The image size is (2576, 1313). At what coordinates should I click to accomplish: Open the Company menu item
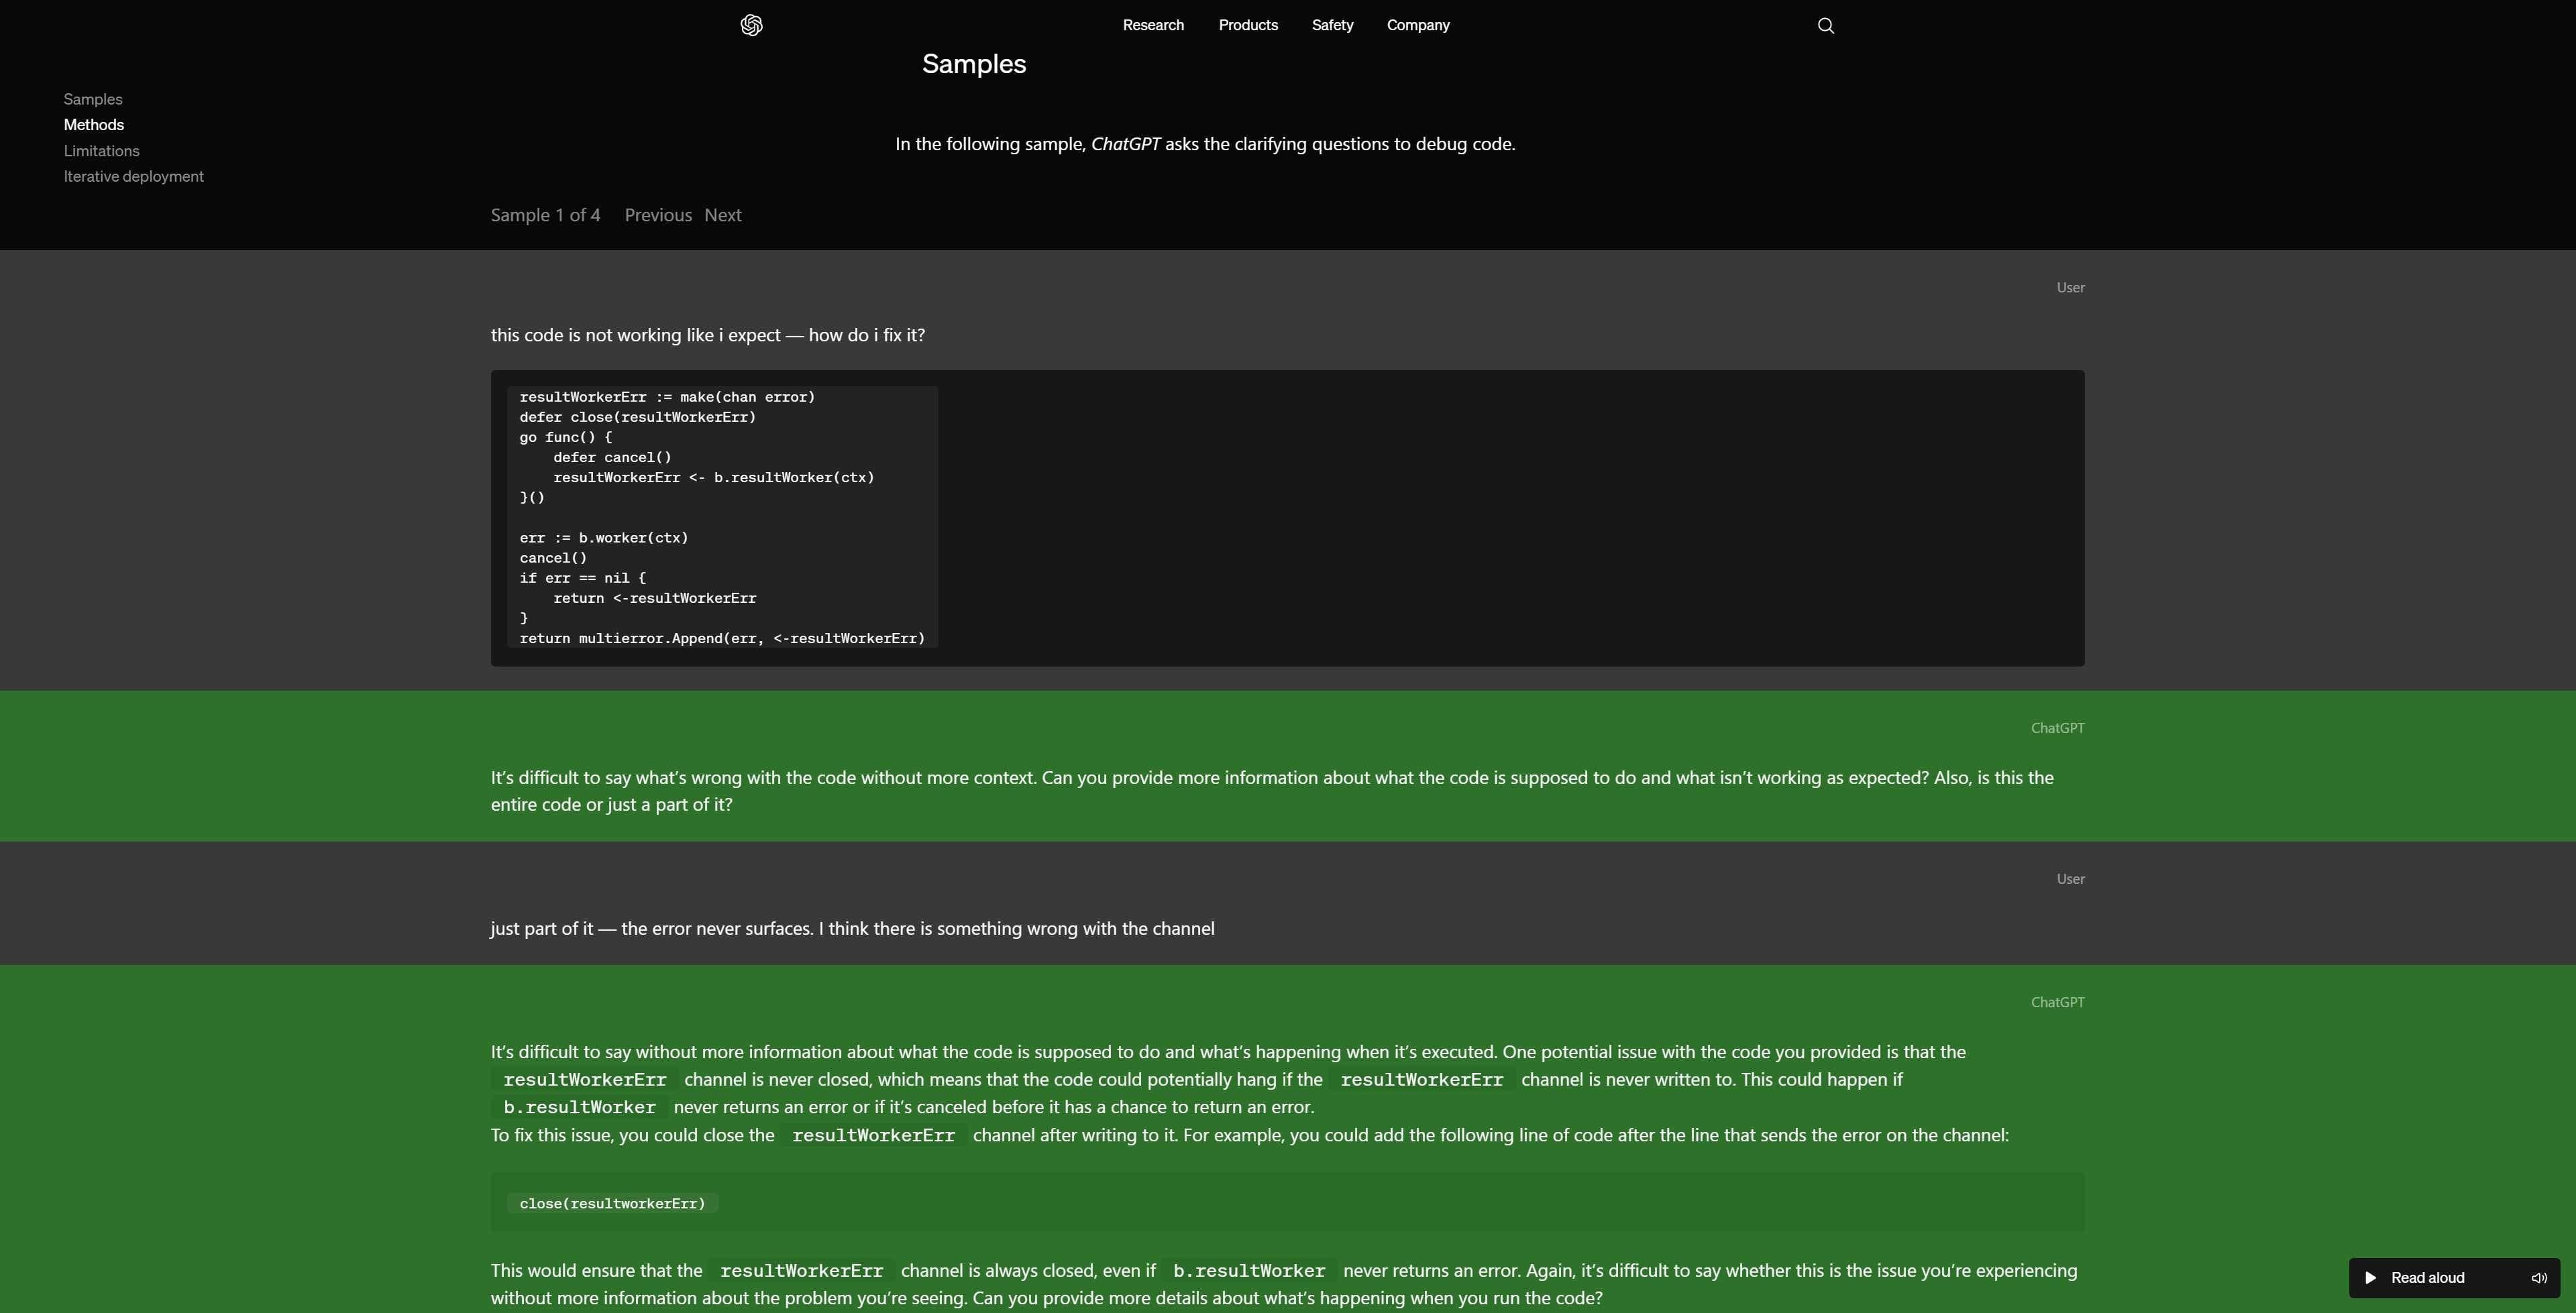tap(1417, 25)
